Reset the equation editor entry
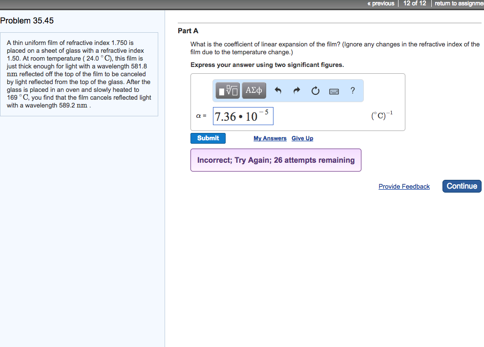The height and width of the screenshot is (347, 484). point(315,90)
